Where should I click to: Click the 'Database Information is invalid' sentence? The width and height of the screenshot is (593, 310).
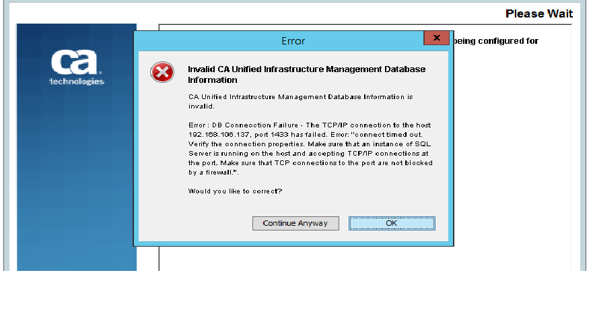pyautogui.click(x=301, y=102)
